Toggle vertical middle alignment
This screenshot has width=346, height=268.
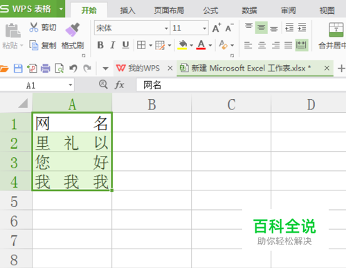coord(261,28)
